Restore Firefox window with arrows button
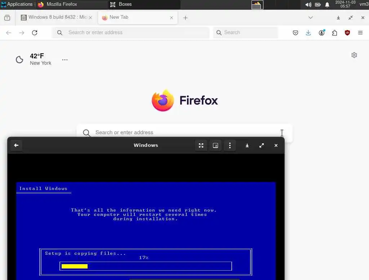369x280 pixels. 350,18
